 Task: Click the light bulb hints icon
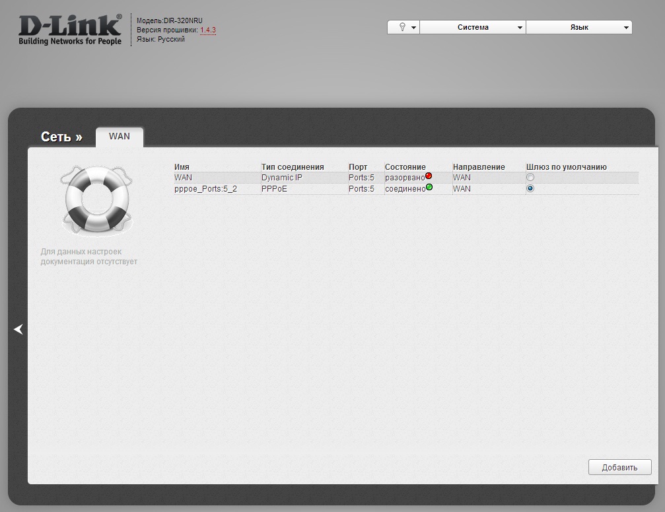tap(402, 27)
